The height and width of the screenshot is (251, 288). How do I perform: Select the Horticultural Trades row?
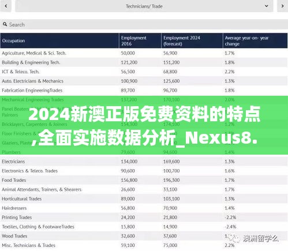[144, 199]
